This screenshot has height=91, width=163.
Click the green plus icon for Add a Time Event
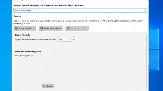pyautogui.click(x=16, y=28)
